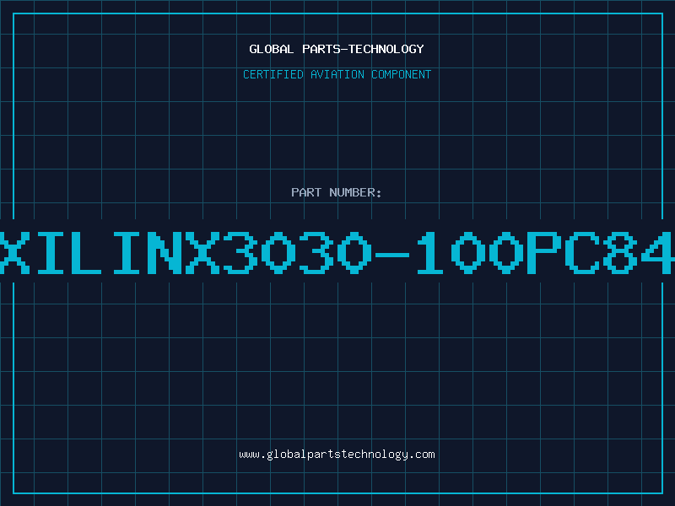Click the XILINX letters of the part number
The image size is (675, 506).
click(x=110, y=252)
